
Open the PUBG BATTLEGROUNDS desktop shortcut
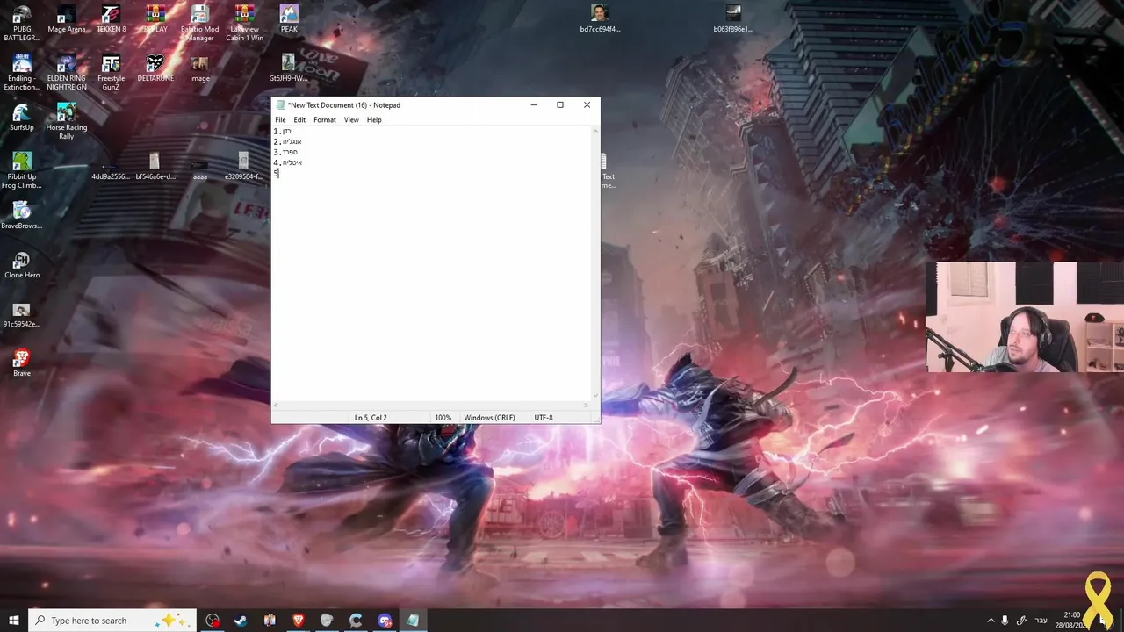tap(22, 23)
